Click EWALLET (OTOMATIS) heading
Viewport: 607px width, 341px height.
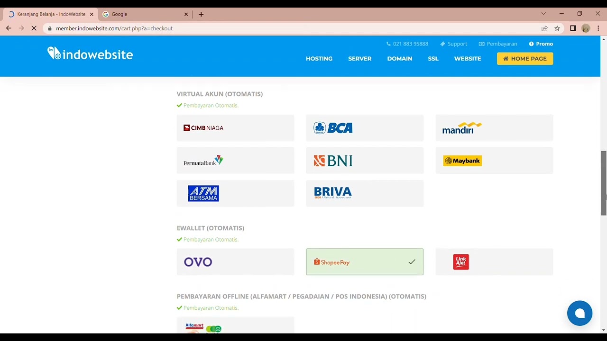tap(211, 228)
